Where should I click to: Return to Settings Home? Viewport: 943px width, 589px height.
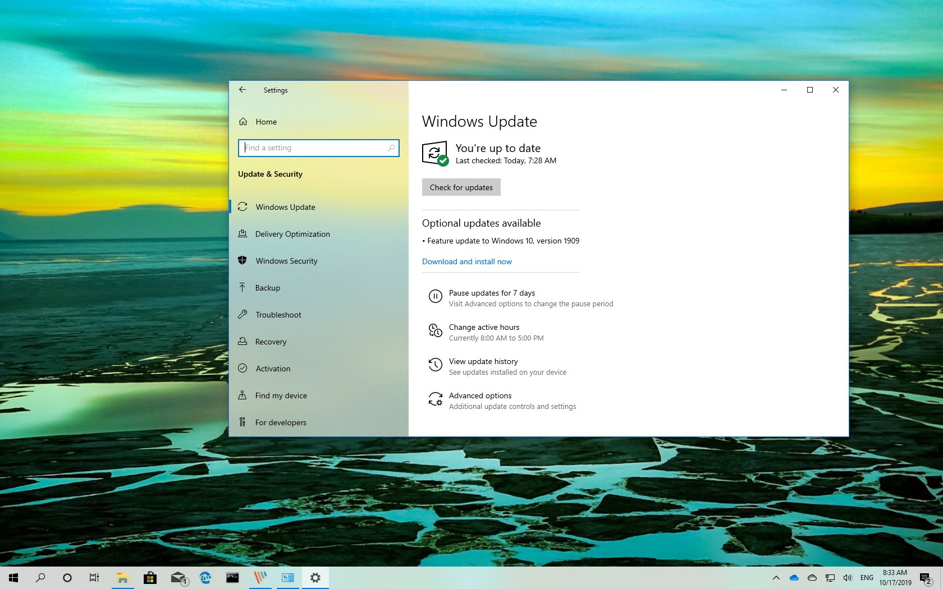coord(266,122)
